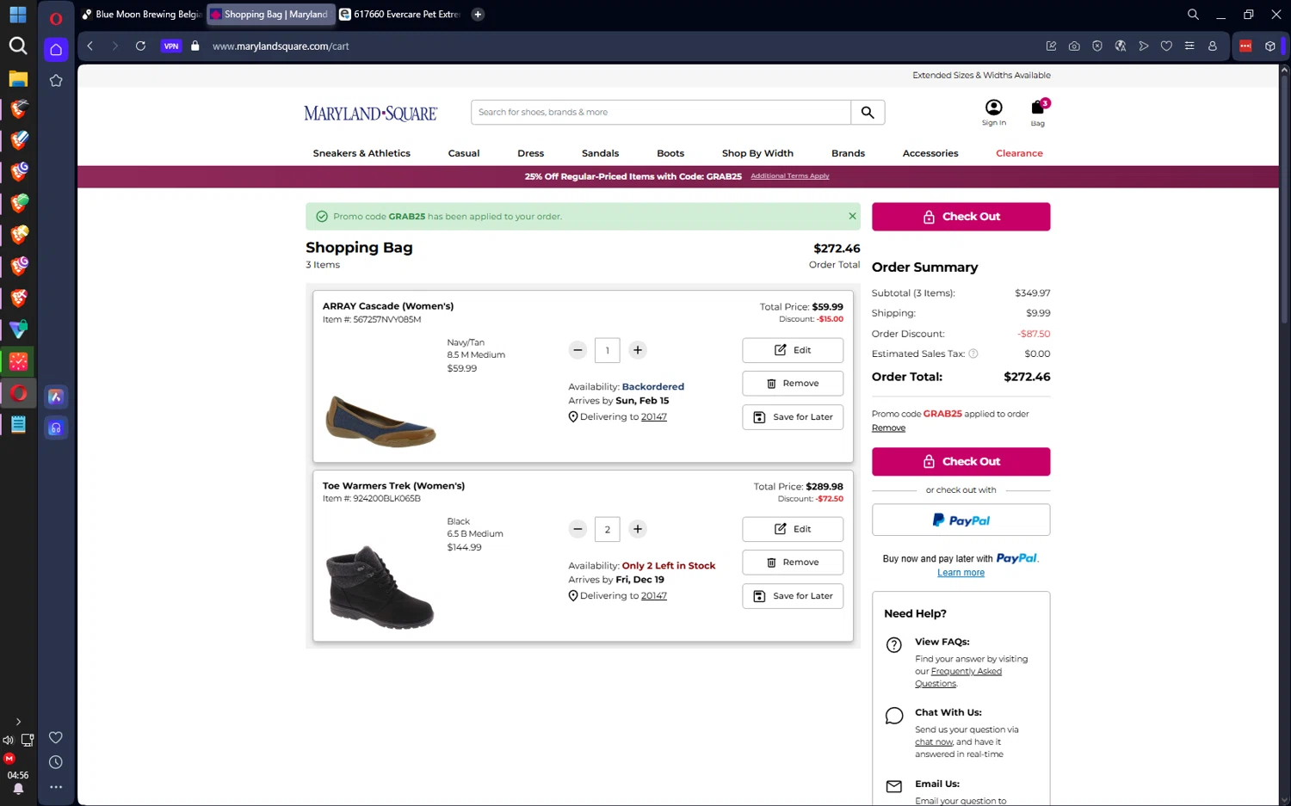Save Toe Warmers Trek for later
Viewport: 1291px width, 806px height.
point(793,596)
